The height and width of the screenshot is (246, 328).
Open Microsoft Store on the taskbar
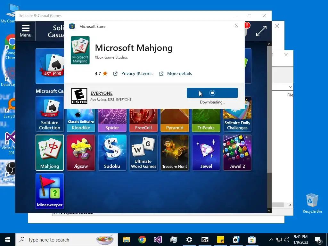pyautogui.click(x=252, y=240)
